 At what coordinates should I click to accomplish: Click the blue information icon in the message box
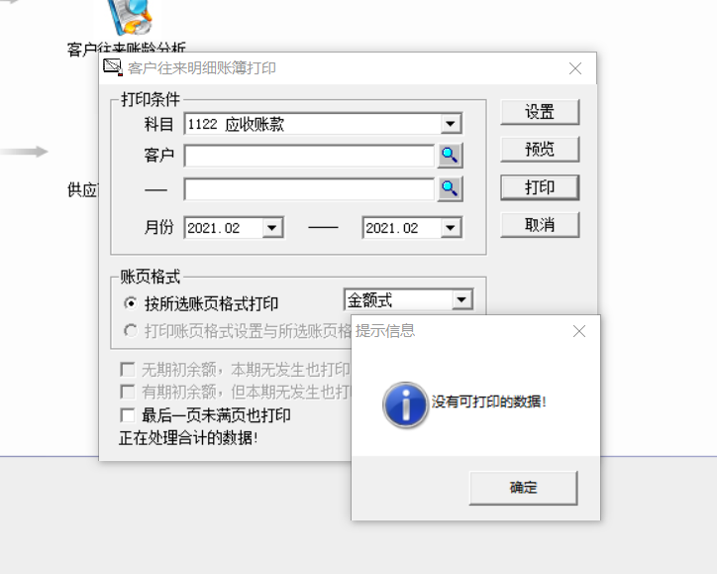pyautogui.click(x=405, y=404)
